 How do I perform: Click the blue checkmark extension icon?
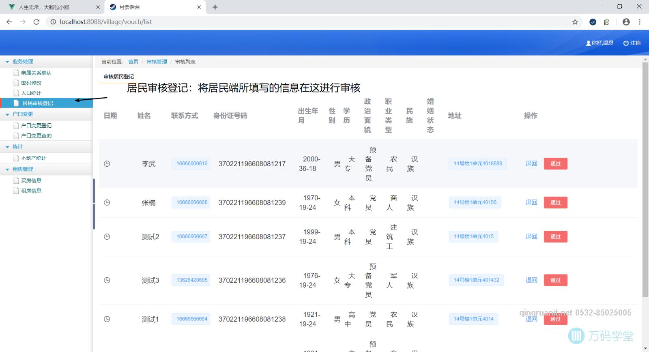(593, 22)
